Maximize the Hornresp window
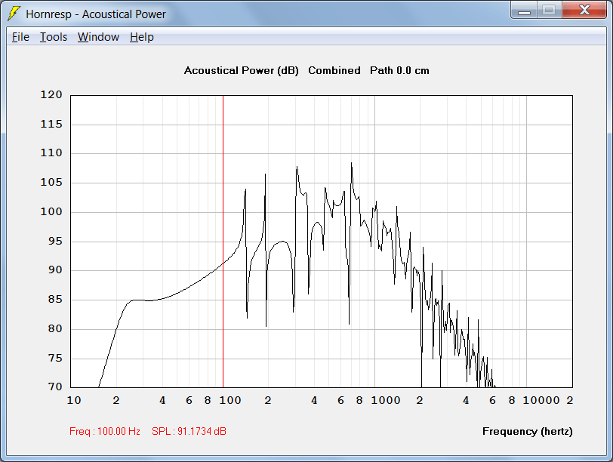 549,10
